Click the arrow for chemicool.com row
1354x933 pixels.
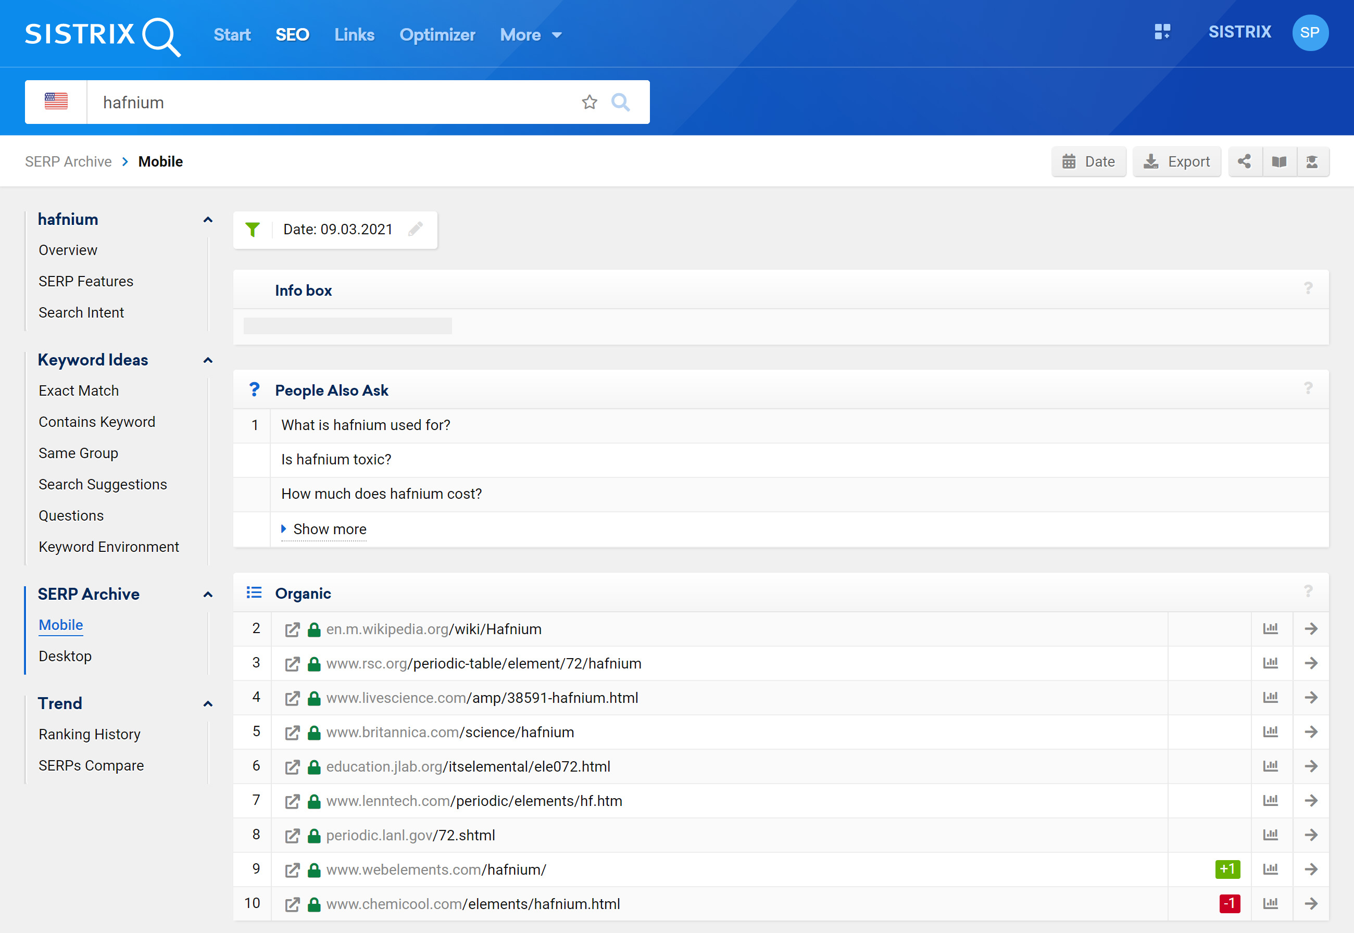pyautogui.click(x=1311, y=904)
